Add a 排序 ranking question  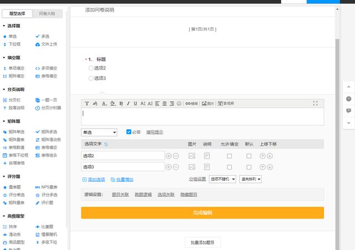coord(10,227)
